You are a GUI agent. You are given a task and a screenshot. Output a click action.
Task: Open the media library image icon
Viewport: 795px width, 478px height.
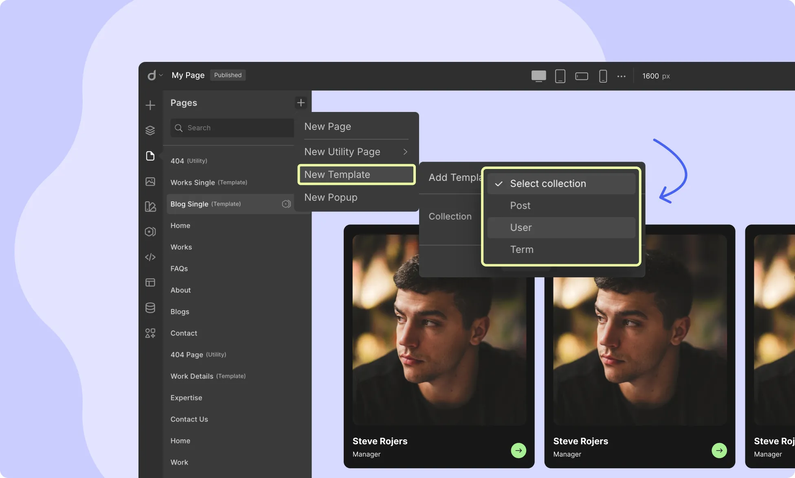tap(150, 182)
